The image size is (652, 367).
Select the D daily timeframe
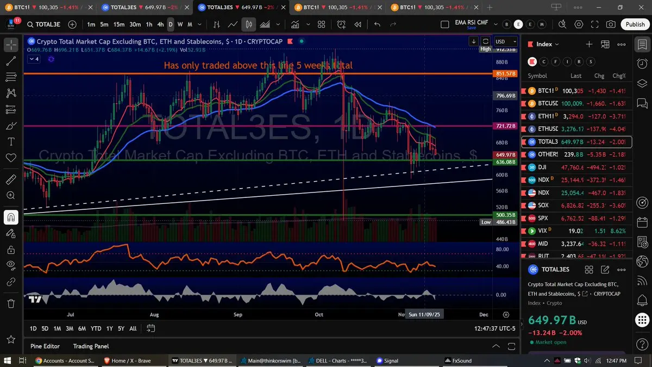pyautogui.click(x=171, y=24)
